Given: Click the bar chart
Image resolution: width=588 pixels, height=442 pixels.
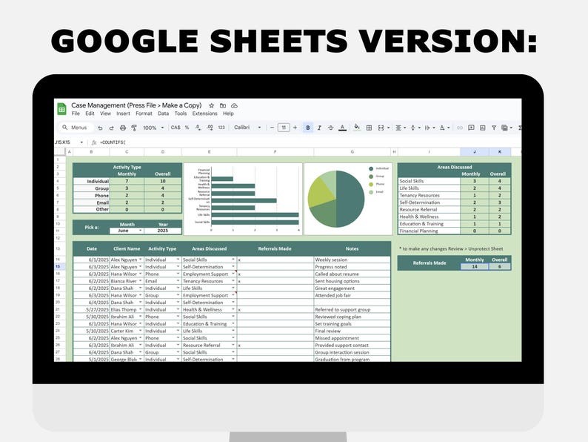Looking at the screenshot, I should pos(243,199).
